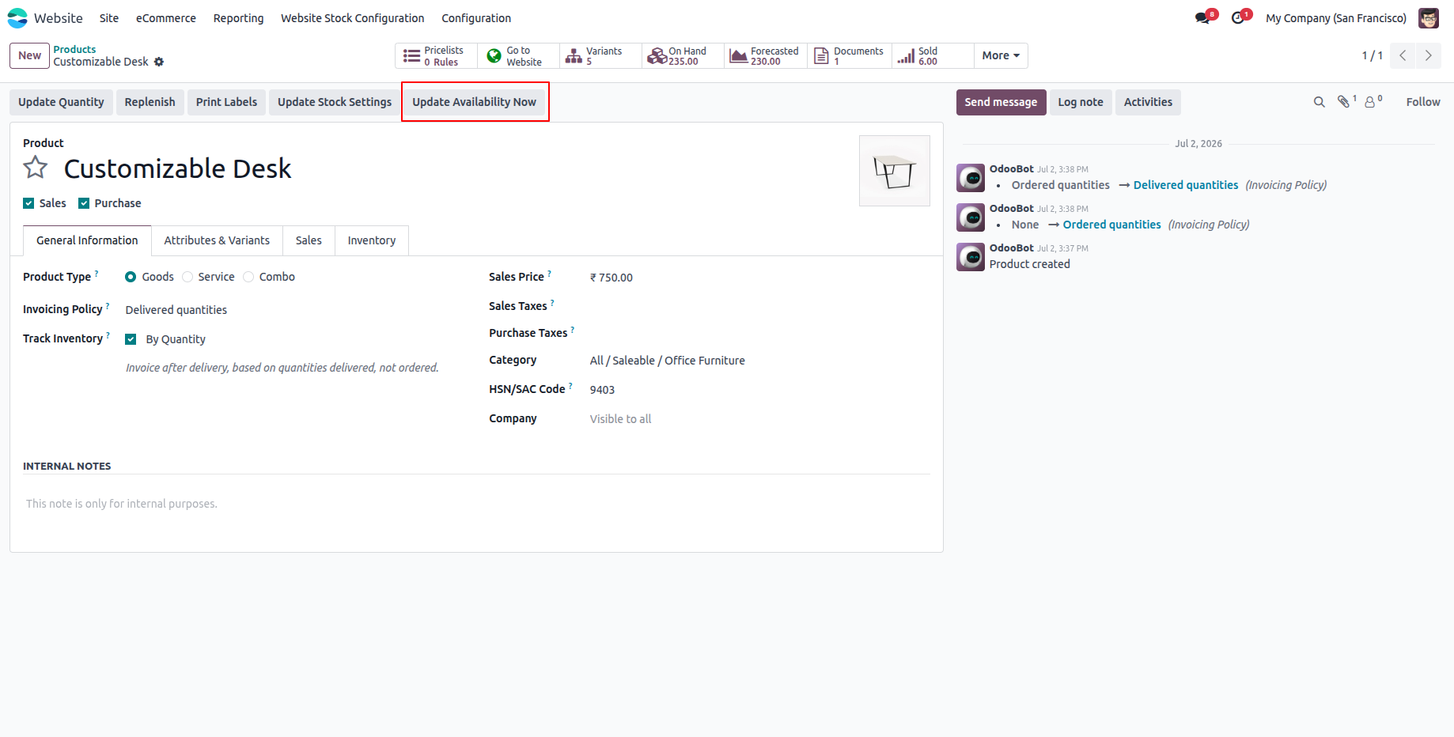This screenshot has height=737, width=1454.
Task: Expand the More stat buttons dropdown
Action: [x=1001, y=56]
